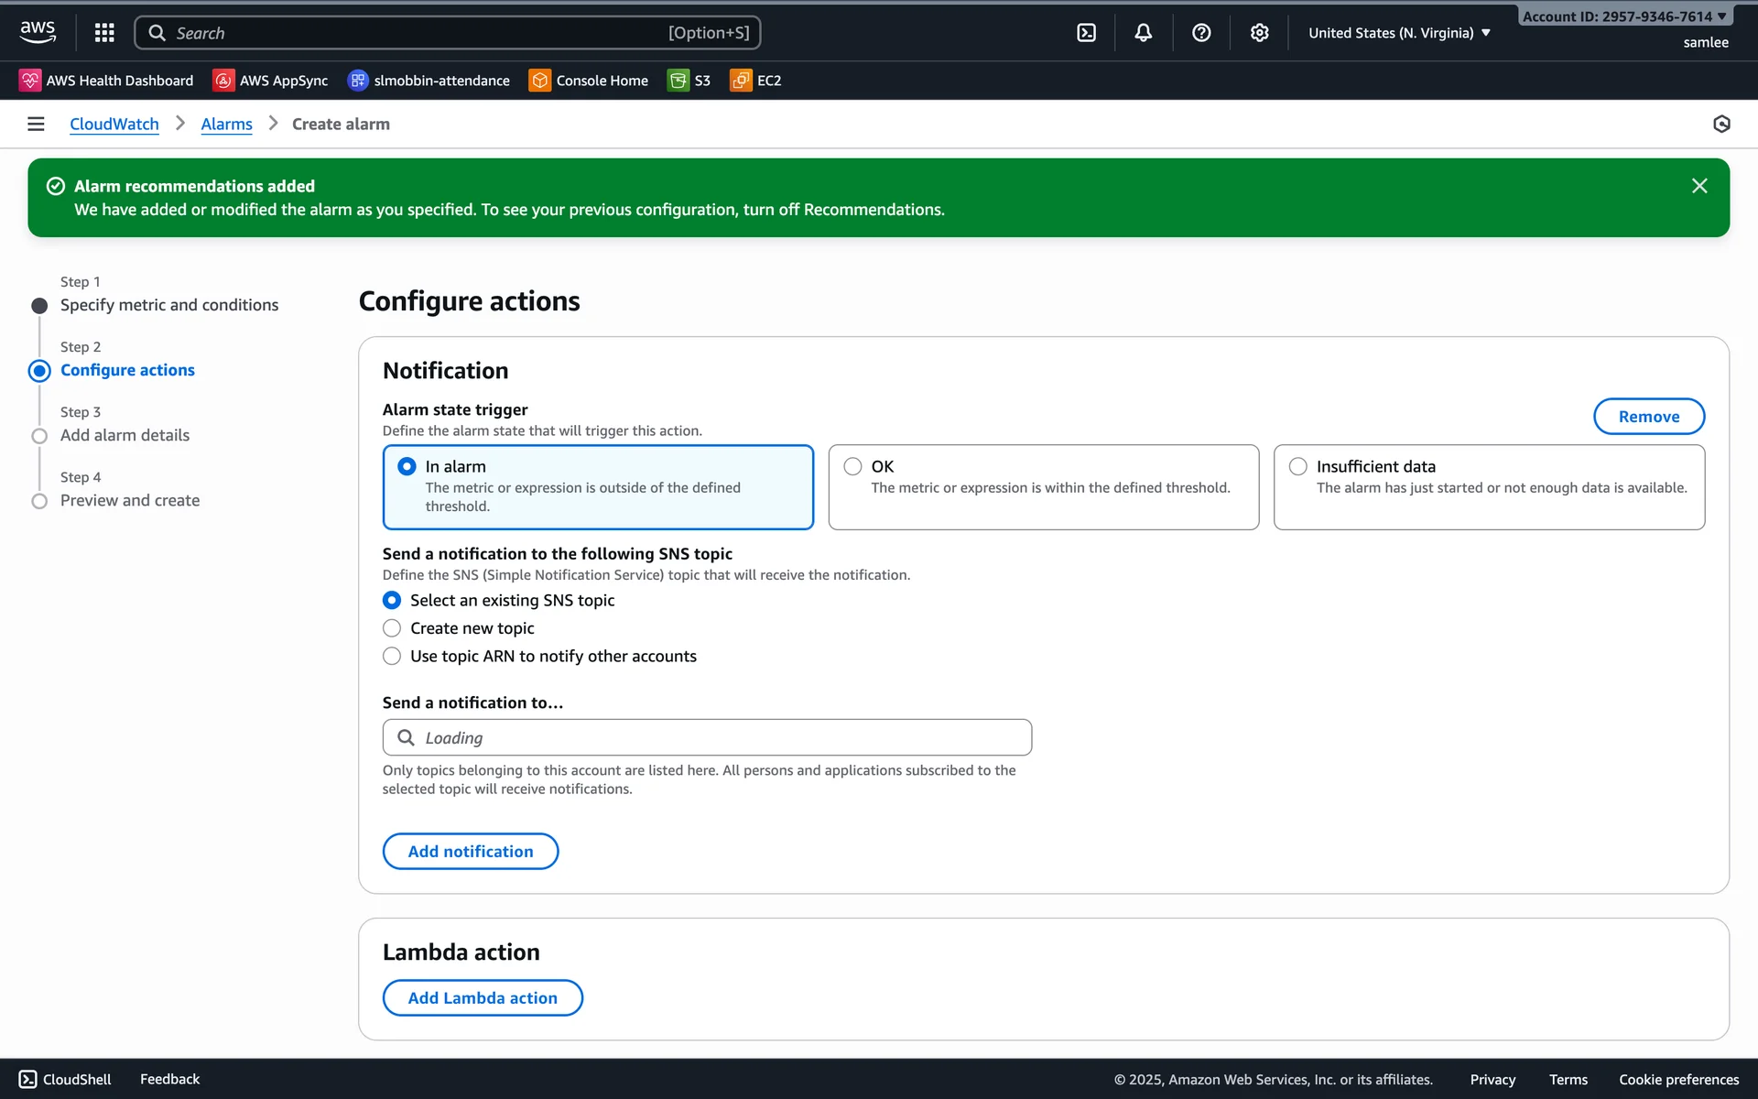The width and height of the screenshot is (1758, 1099).
Task: Click the Remove notification button
Action: point(1648,417)
